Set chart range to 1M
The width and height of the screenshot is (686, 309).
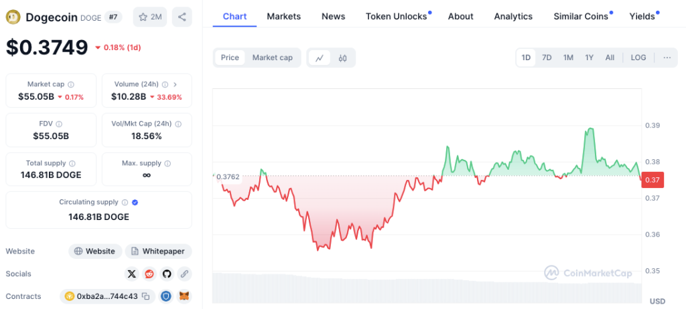pos(568,58)
